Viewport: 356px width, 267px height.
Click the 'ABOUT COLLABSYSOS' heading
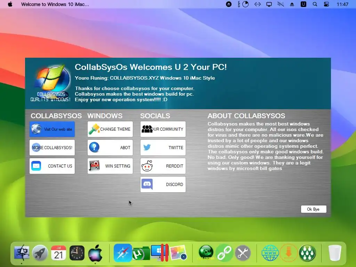(246, 116)
